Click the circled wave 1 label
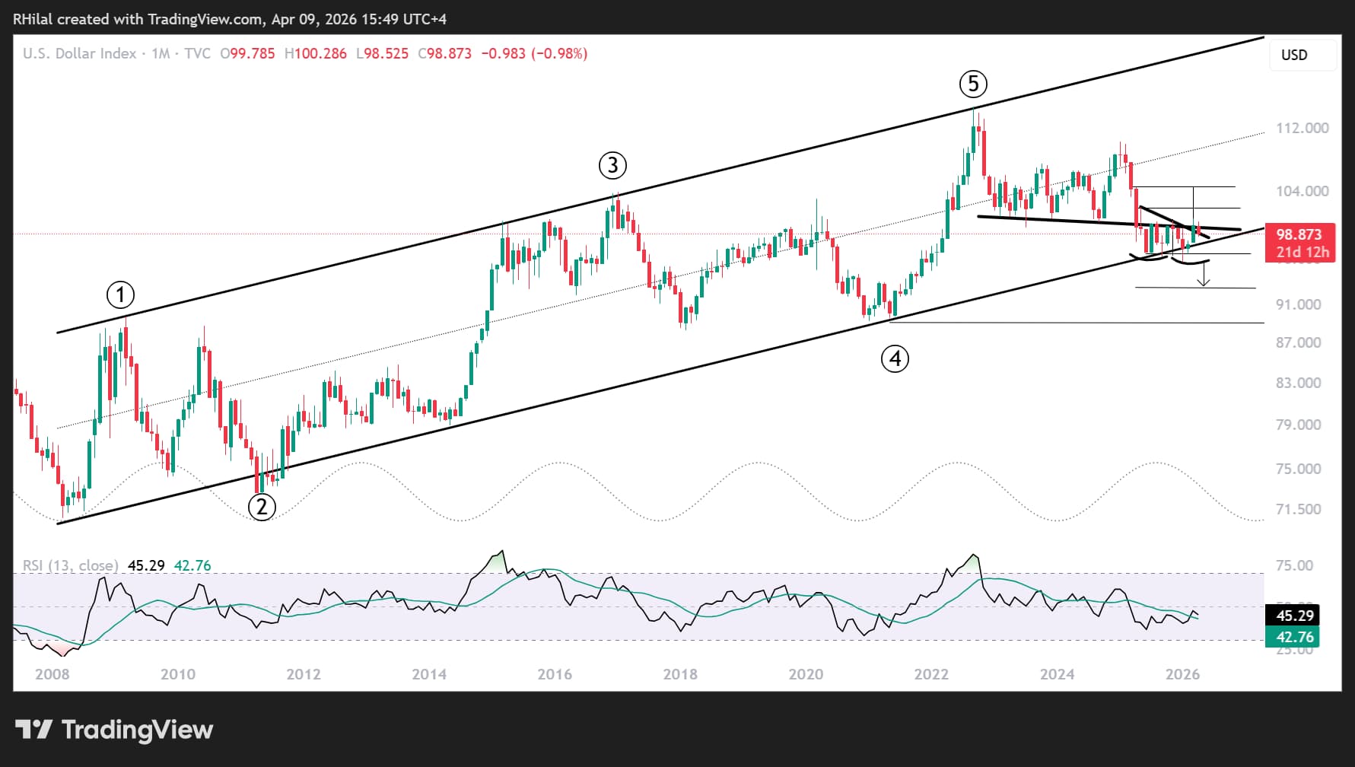The image size is (1355, 767). pos(120,294)
